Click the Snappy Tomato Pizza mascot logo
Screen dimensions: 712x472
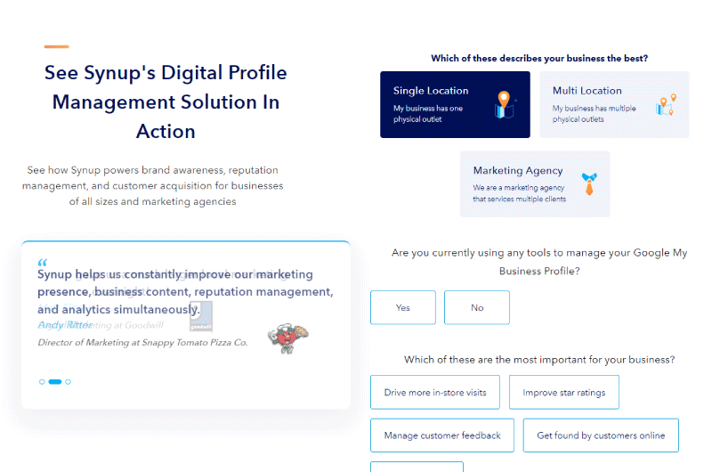[287, 338]
